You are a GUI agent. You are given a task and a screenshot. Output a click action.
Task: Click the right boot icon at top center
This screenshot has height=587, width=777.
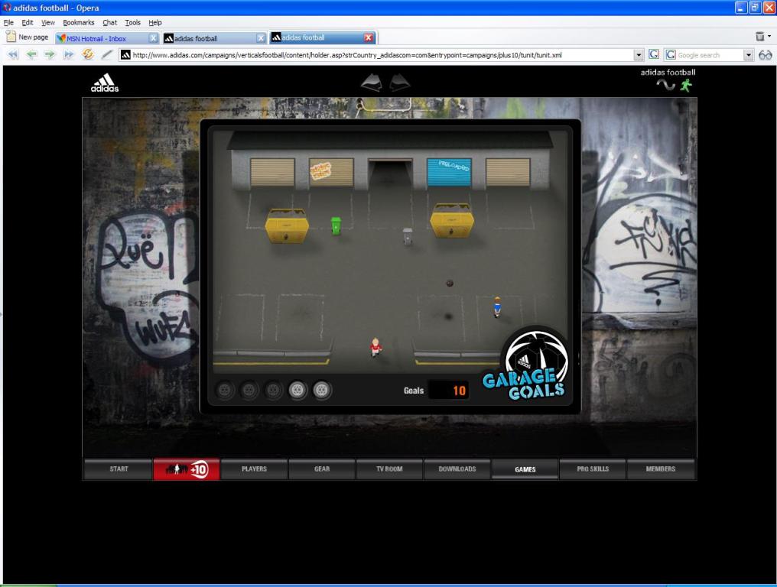click(399, 83)
